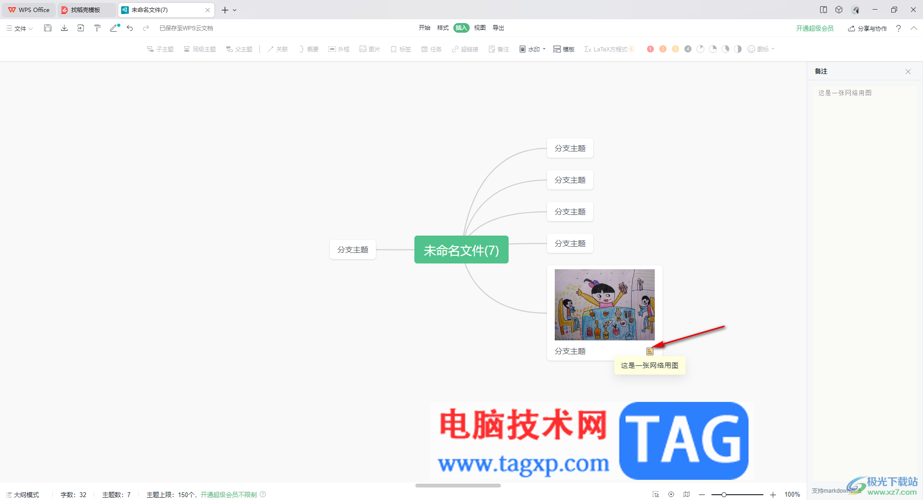Open the 模板 templates button
The height and width of the screenshot is (500, 923).
[564, 49]
